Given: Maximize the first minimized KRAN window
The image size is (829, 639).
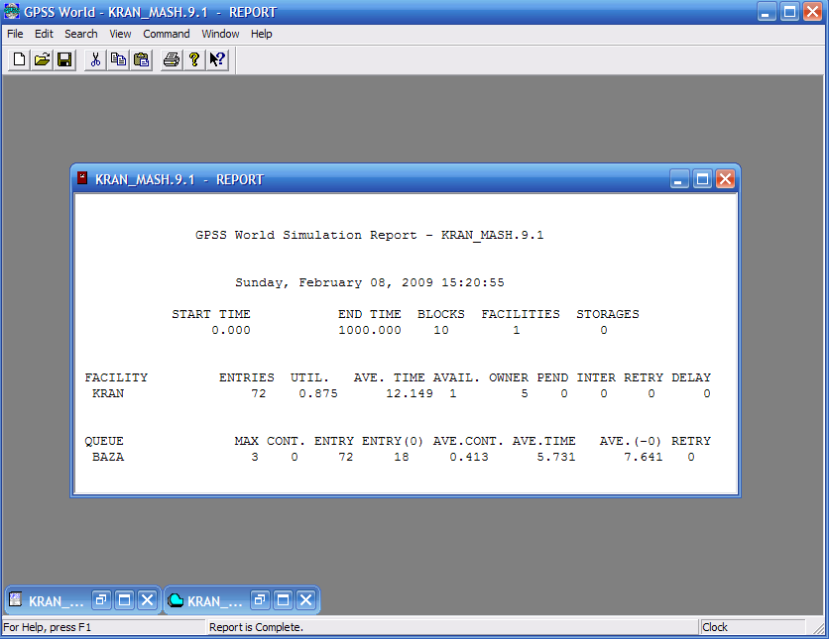Looking at the screenshot, I should point(124,600).
